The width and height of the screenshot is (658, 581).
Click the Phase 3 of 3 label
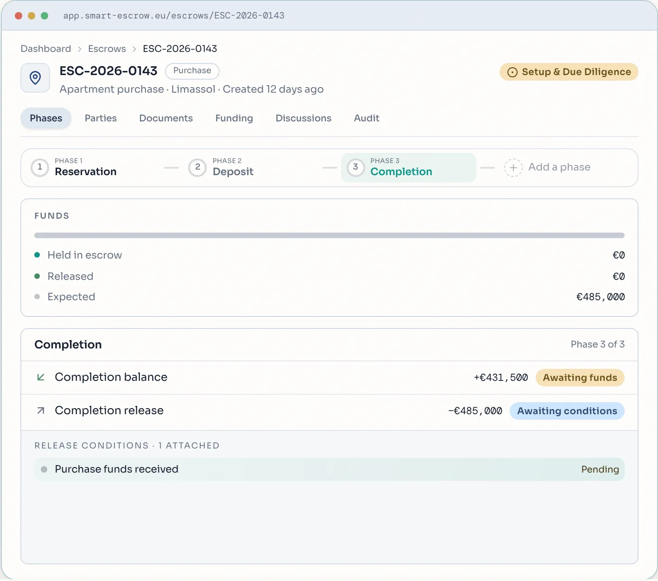coord(598,344)
